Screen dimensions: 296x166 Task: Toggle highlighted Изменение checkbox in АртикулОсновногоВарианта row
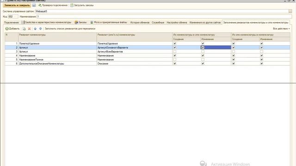tap(203, 47)
